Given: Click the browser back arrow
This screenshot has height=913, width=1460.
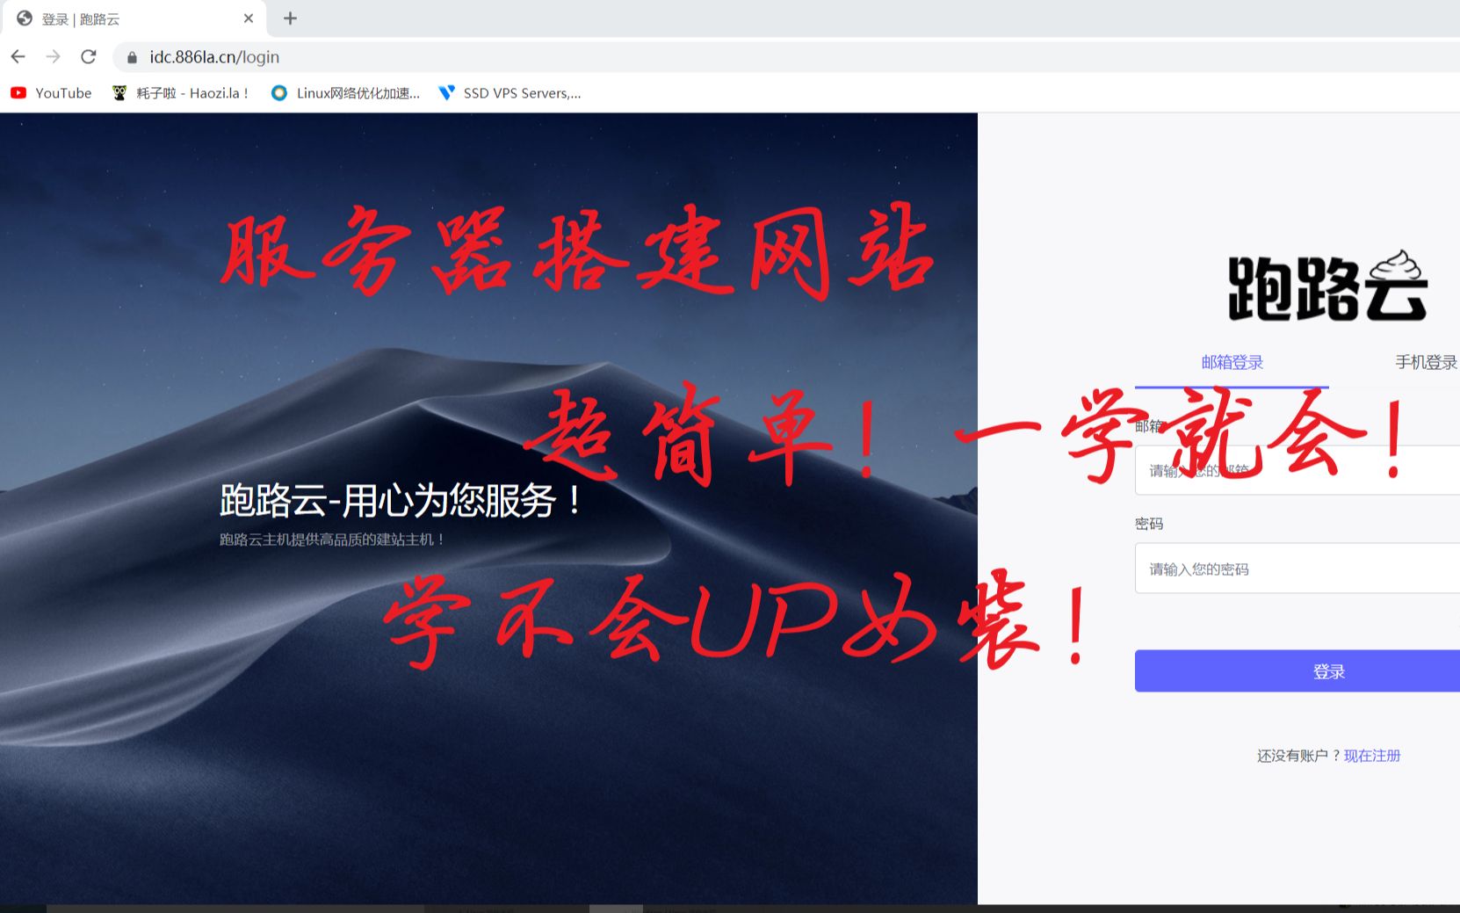Looking at the screenshot, I should 18,56.
